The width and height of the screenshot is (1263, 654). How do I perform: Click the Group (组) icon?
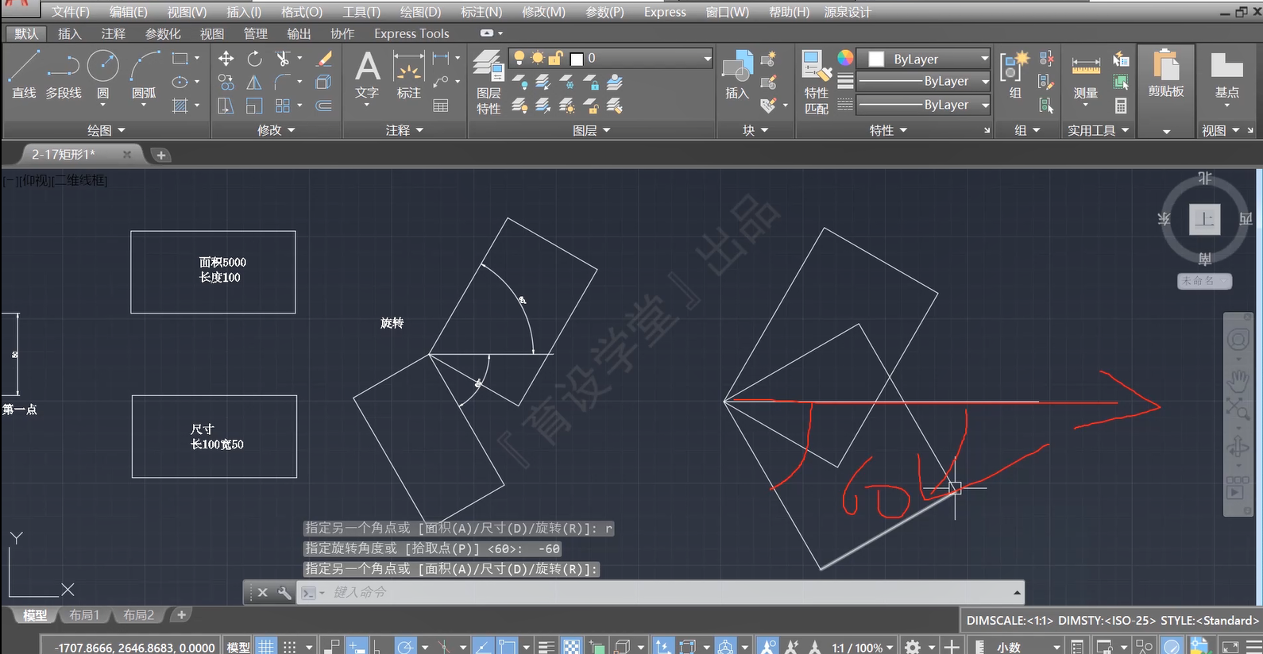pyautogui.click(x=1015, y=75)
